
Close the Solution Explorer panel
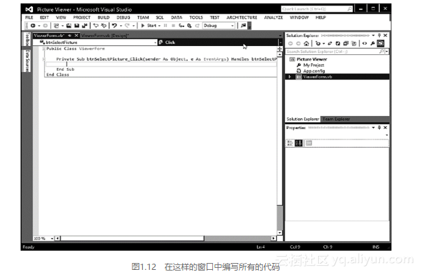click(385, 36)
